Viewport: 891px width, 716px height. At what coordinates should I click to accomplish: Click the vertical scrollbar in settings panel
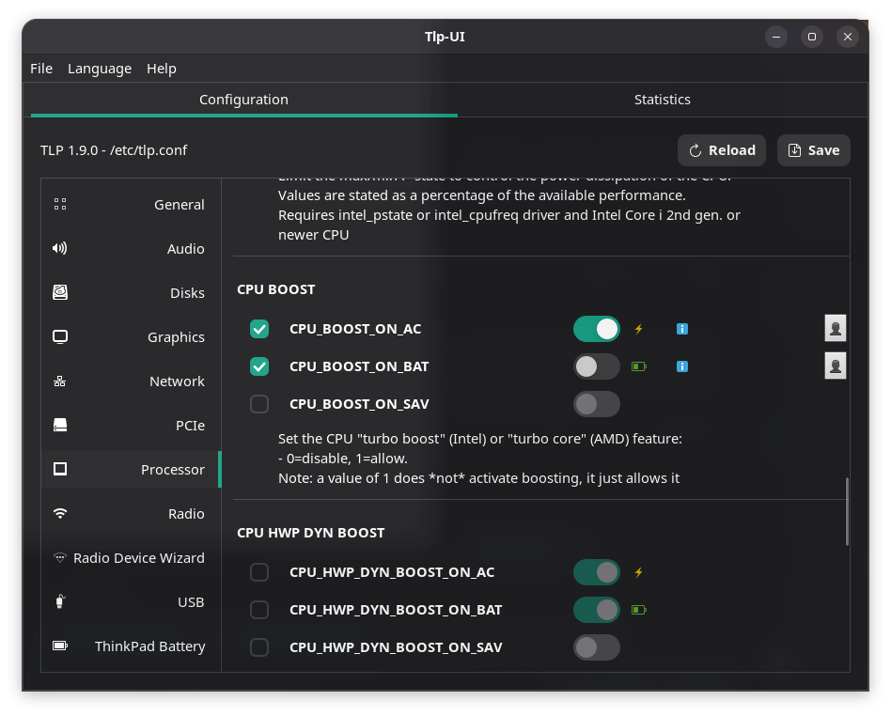tap(847, 511)
